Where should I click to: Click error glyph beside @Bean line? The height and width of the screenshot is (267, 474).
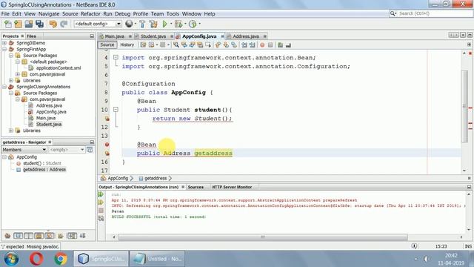(107, 145)
